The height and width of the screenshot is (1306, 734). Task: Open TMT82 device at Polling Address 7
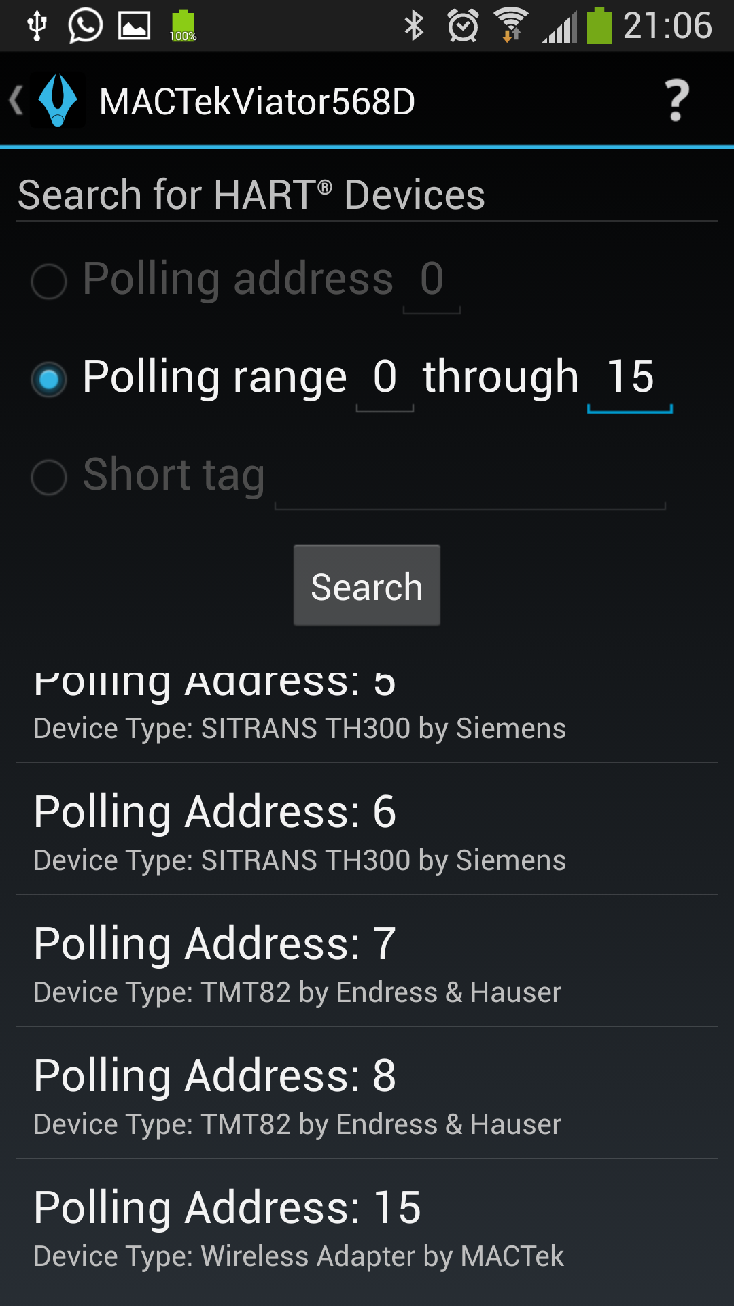367,962
